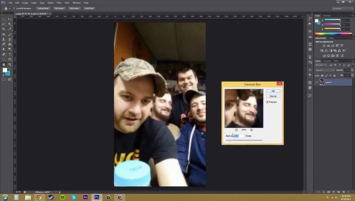The width and height of the screenshot is (355, 201).
Task: Toggle Quick Mask mode icon
Action: (x=4, y=79)
